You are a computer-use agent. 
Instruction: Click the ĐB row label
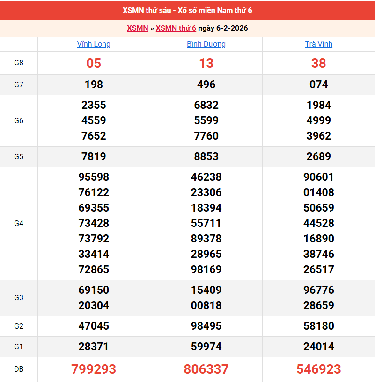point(19,369)
